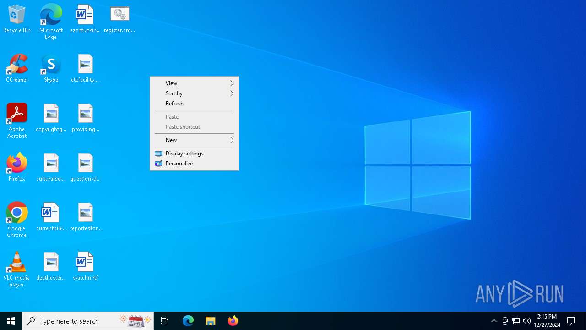Choose Refresh in the context menu
Viewport: 586px width, 330px height.
[x=194, y=104]
